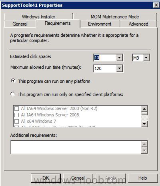The width and height of the screenshot is (160, 186).
Task: Expand maximum allowed run time dropdown
Action: tap(119, 68)
